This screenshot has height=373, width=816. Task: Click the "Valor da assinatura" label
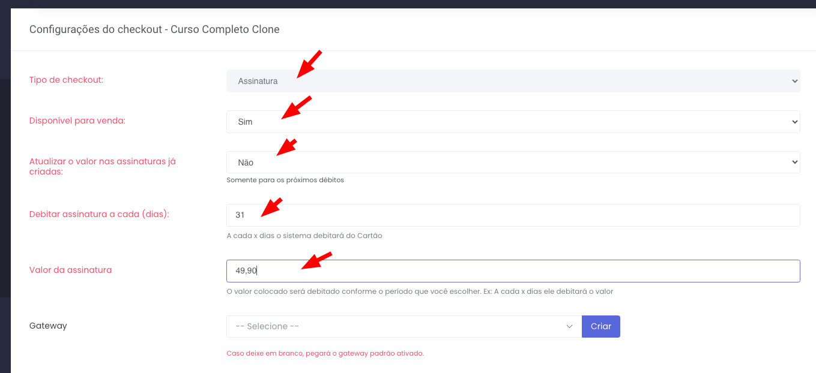click(x=71, y=270)
